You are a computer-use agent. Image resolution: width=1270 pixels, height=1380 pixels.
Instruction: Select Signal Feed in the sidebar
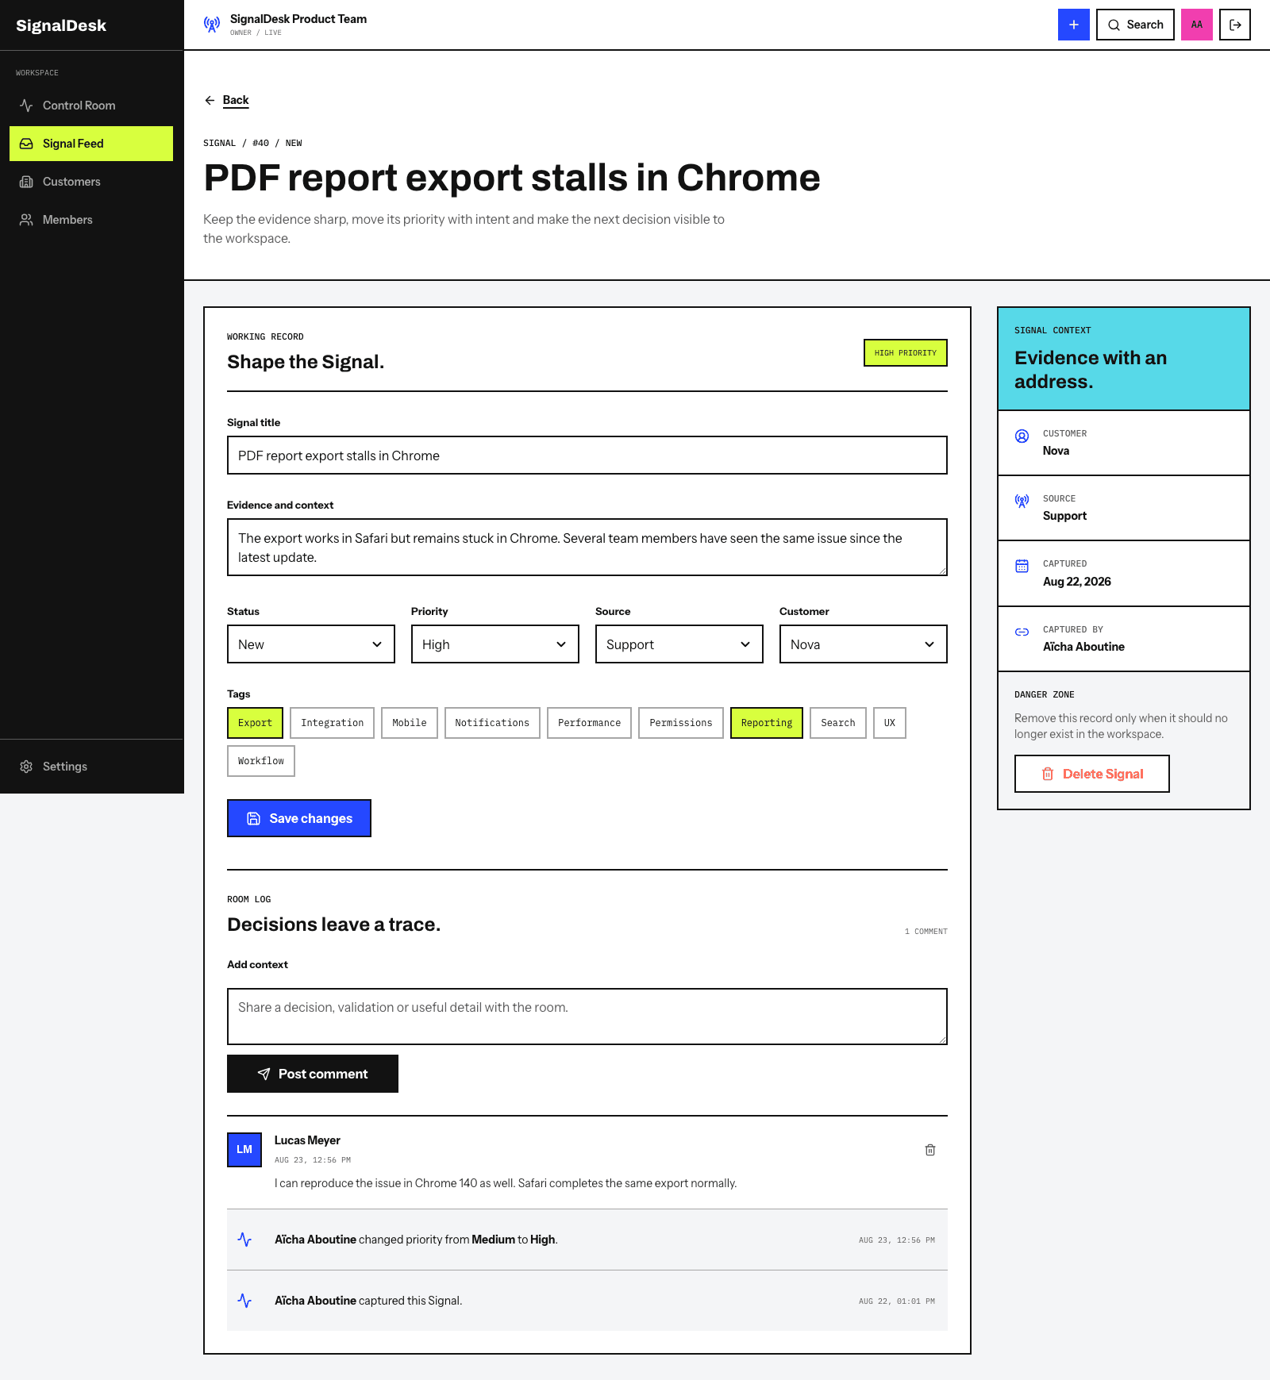(x=91, y=144)
